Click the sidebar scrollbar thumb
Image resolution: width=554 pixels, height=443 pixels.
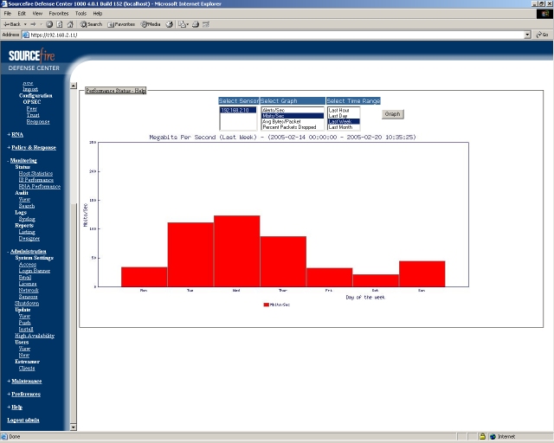point(73,312)
